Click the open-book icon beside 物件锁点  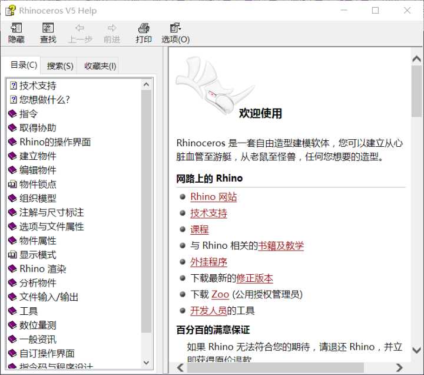coord(12,185)
